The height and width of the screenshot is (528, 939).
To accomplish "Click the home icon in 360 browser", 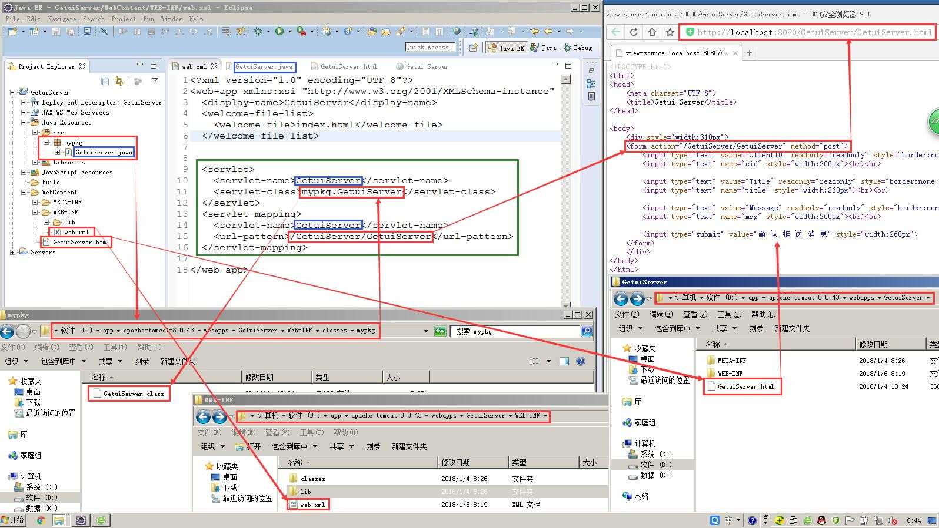I will (652, 32).
